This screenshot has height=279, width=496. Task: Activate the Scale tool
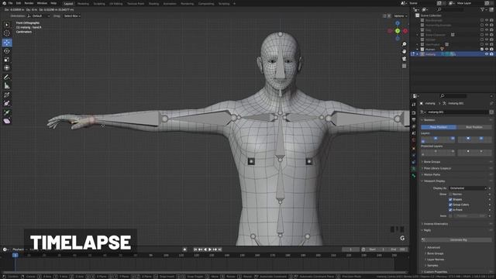tap(7, 60)
